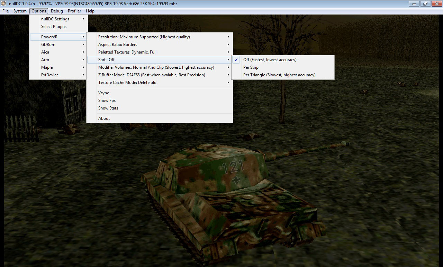Close the open Options menu
The height and width of the screenshot is (267, 443).
tap(39, 11)
